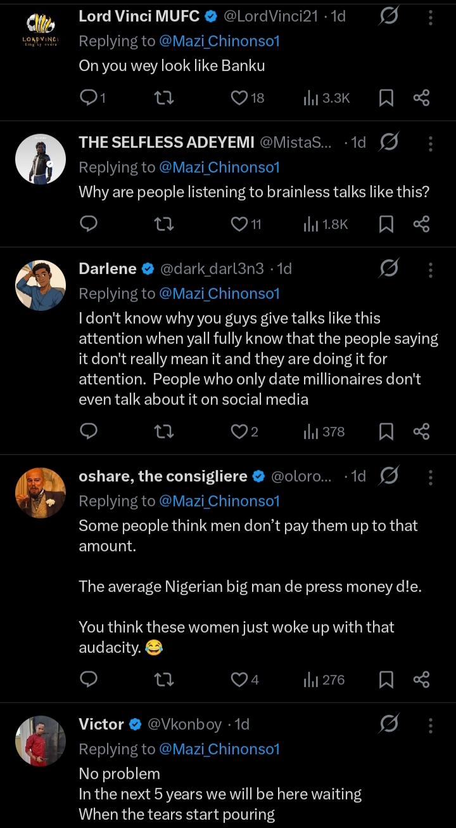Open Darlene's profile avatar
This screenshot has width=456, height=828.
tap(41, 285)
